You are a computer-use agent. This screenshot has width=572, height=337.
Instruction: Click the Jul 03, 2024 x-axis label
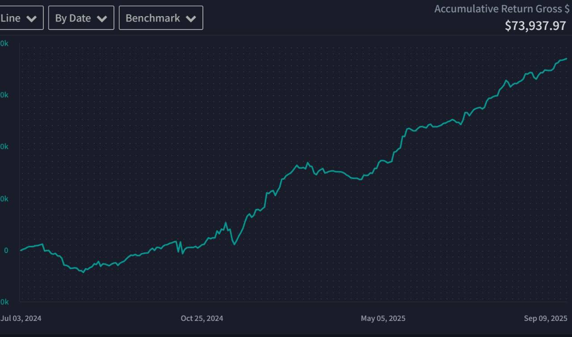21,318
